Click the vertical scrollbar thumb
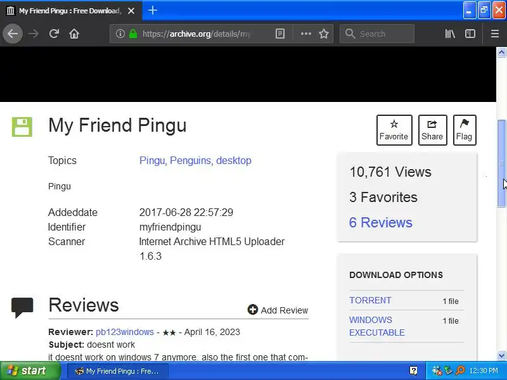Screen dimensions: 507x380 click(501, 163)
